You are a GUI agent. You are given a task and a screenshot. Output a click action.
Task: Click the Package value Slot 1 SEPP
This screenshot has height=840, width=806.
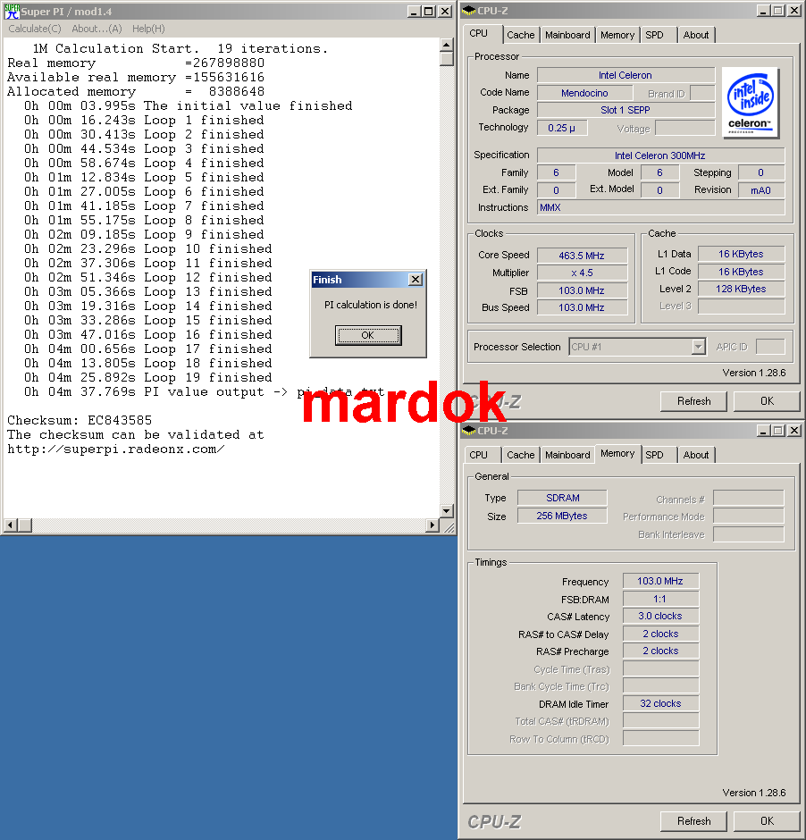tap(625, 110)
